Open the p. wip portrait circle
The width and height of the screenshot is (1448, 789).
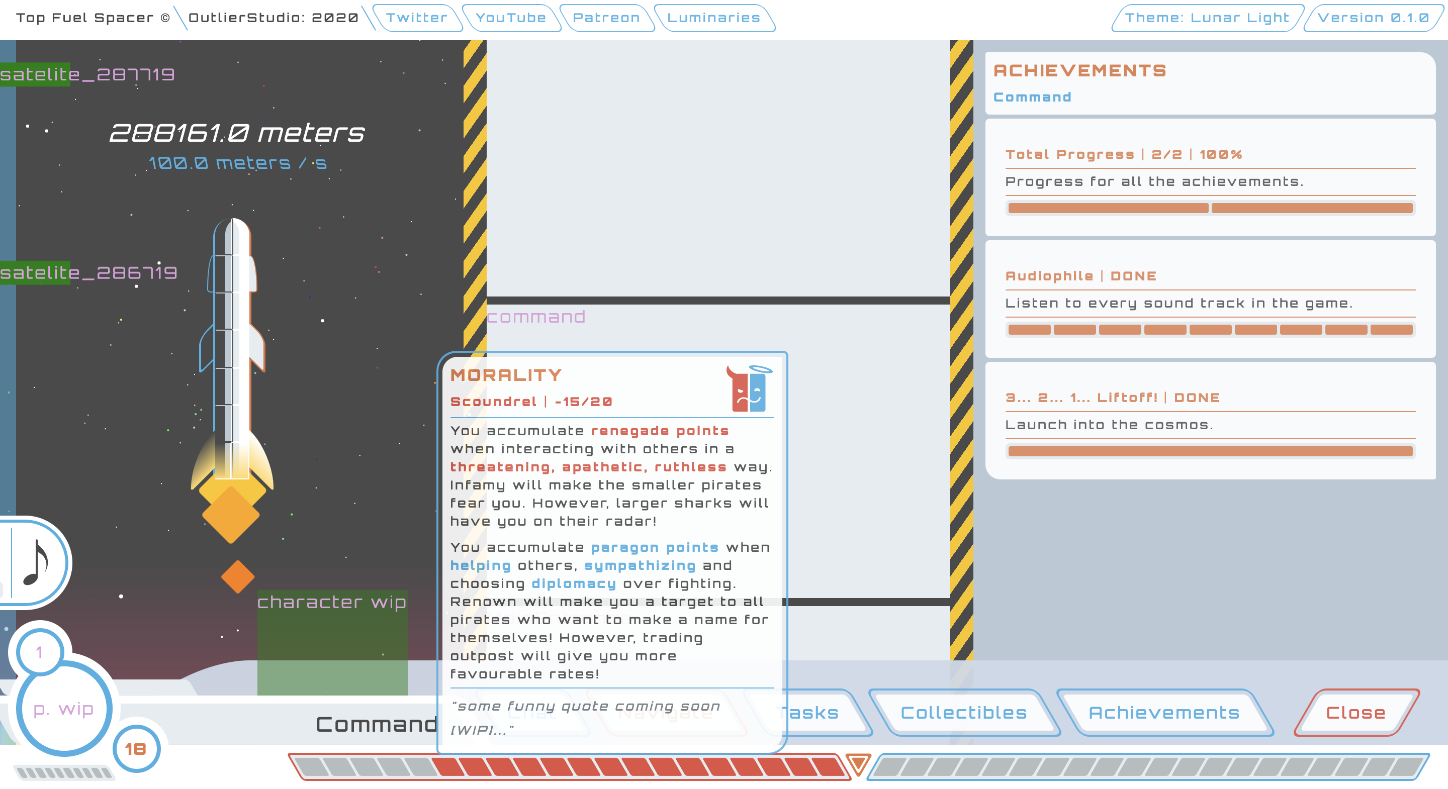point(64,709)
